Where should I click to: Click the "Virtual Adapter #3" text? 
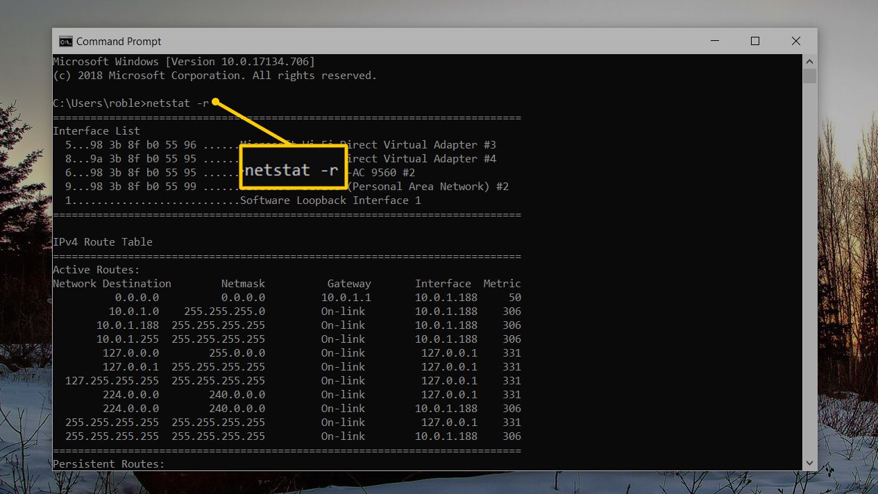(440, 145)
